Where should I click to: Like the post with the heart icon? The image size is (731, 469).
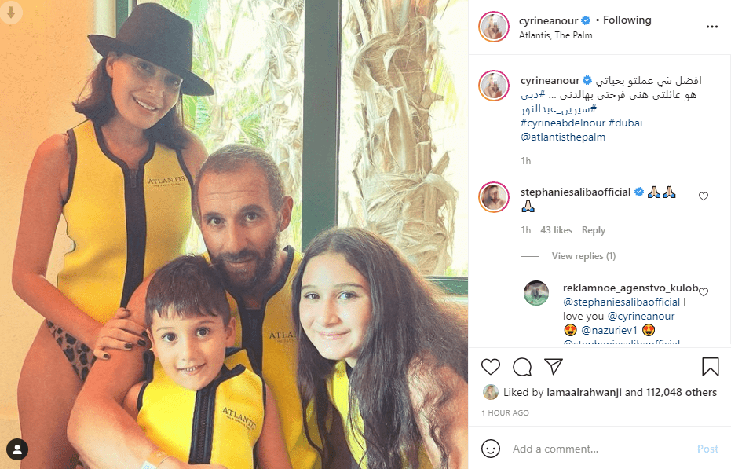pyautogui.click(x=491, y=367)
